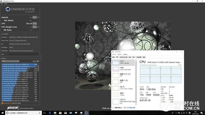
Task: Click the taskbar clock showing 1:02
Action: 195,113
